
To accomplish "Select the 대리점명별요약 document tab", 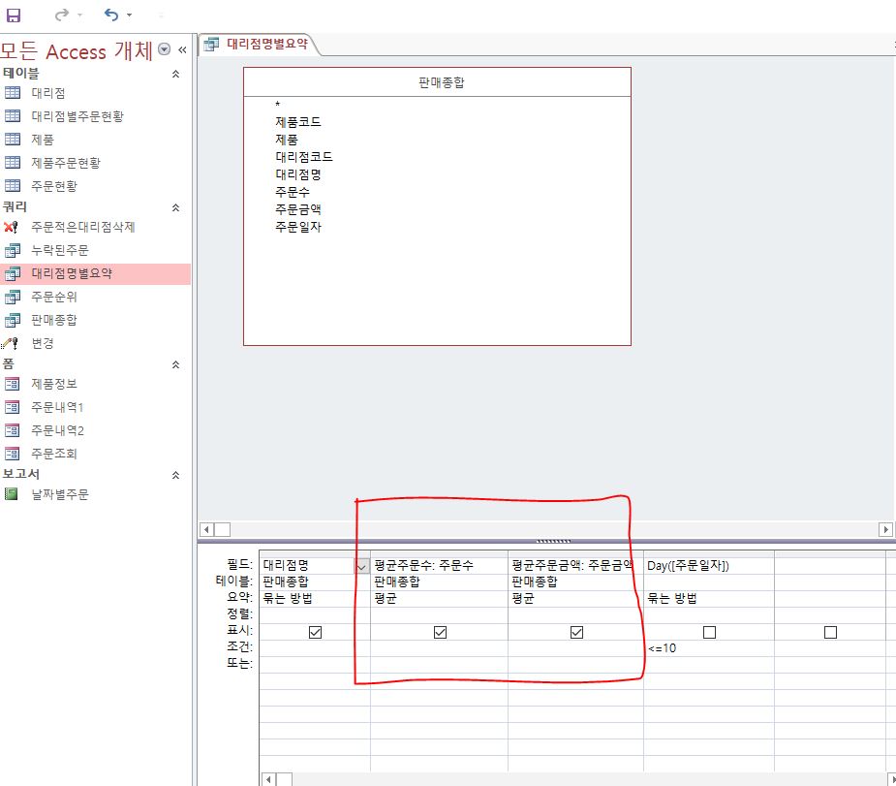I will [258, 44].
